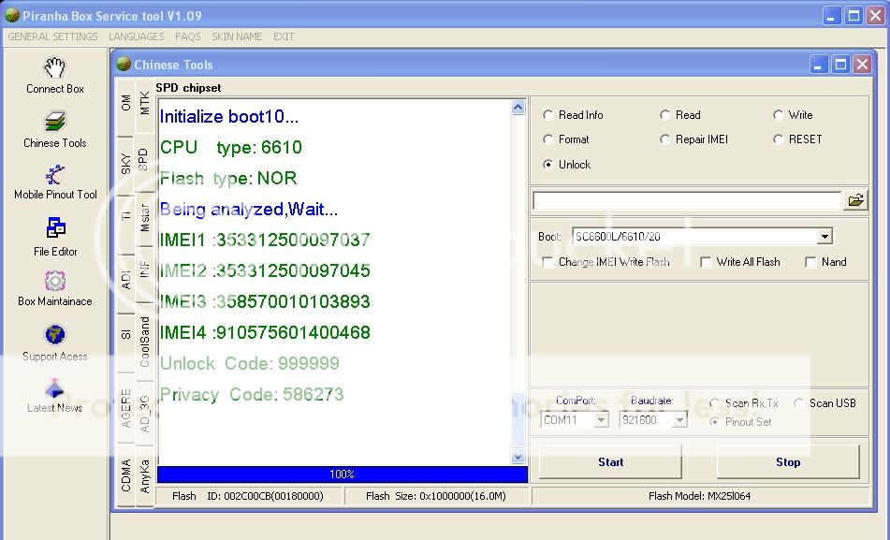Image resolution: width=890 pixels, height=540 pixels.
Task: Click the log scrollbar down arrow
Action: (518, 457)
